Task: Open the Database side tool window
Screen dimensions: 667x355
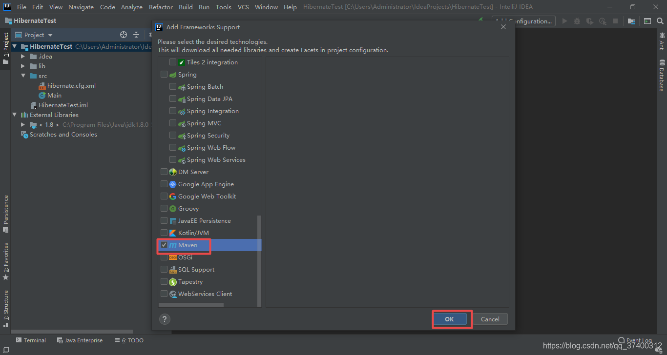Action: [x=662, y=76]
